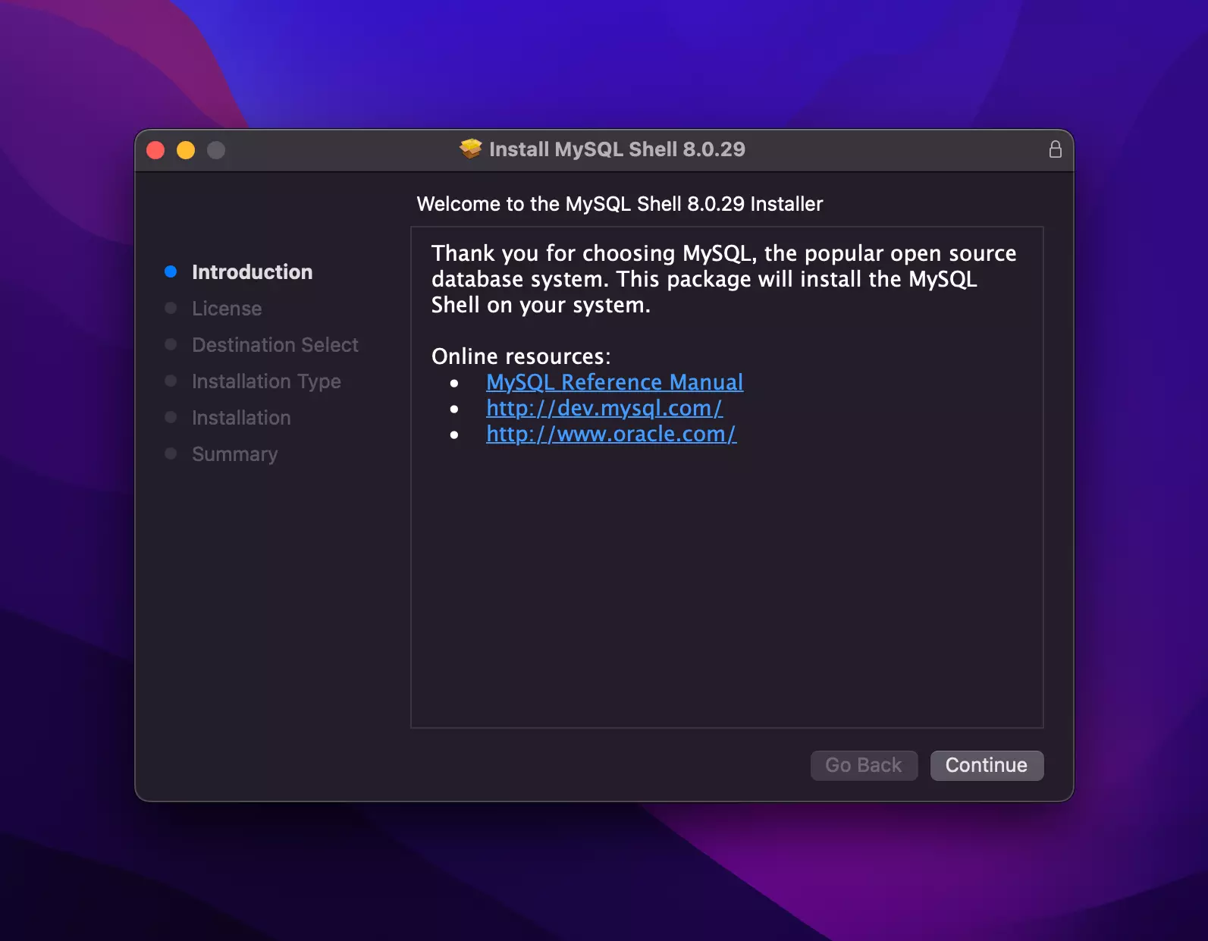Click the blue bullet beside Introduction
Viewport: 1208px width, 941px height.
(x=171, y=272)
